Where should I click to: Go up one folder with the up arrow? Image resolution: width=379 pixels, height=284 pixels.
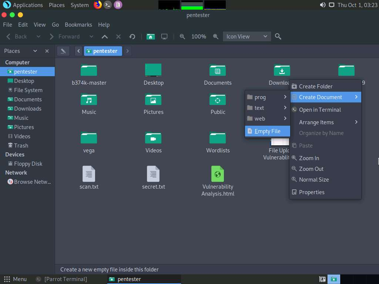pos(105,37)
